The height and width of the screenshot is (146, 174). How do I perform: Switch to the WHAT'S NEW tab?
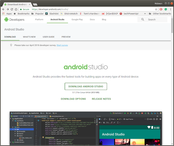pos(29,37)
